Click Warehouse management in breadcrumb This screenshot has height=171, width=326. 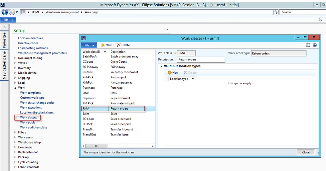(x=62, y=12)
